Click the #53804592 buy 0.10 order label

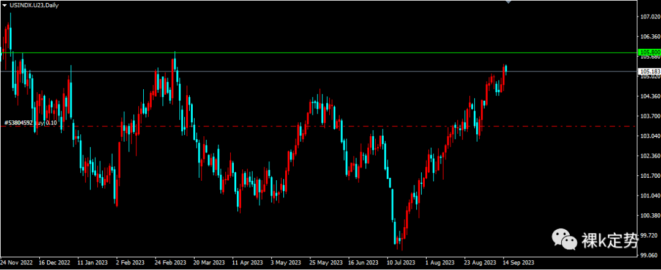[31, 123]
